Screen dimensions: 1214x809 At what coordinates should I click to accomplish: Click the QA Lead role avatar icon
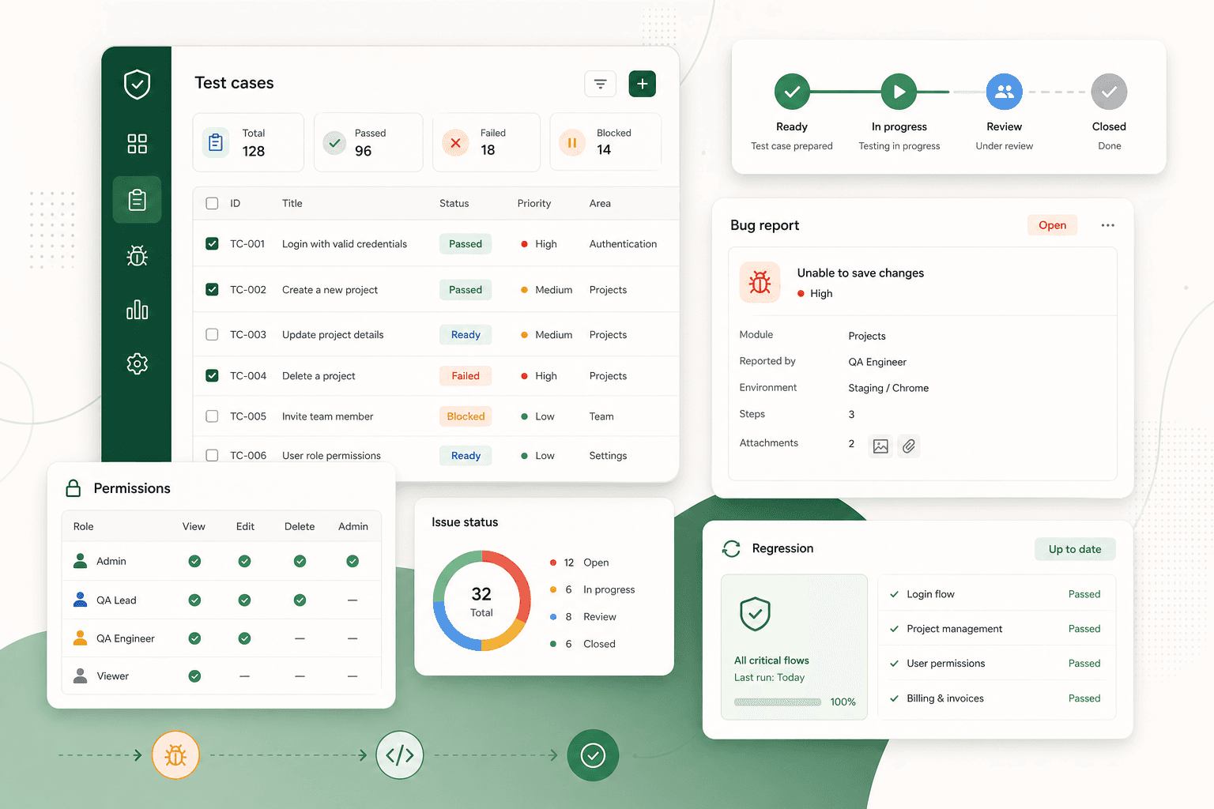[x=81, y=600]
